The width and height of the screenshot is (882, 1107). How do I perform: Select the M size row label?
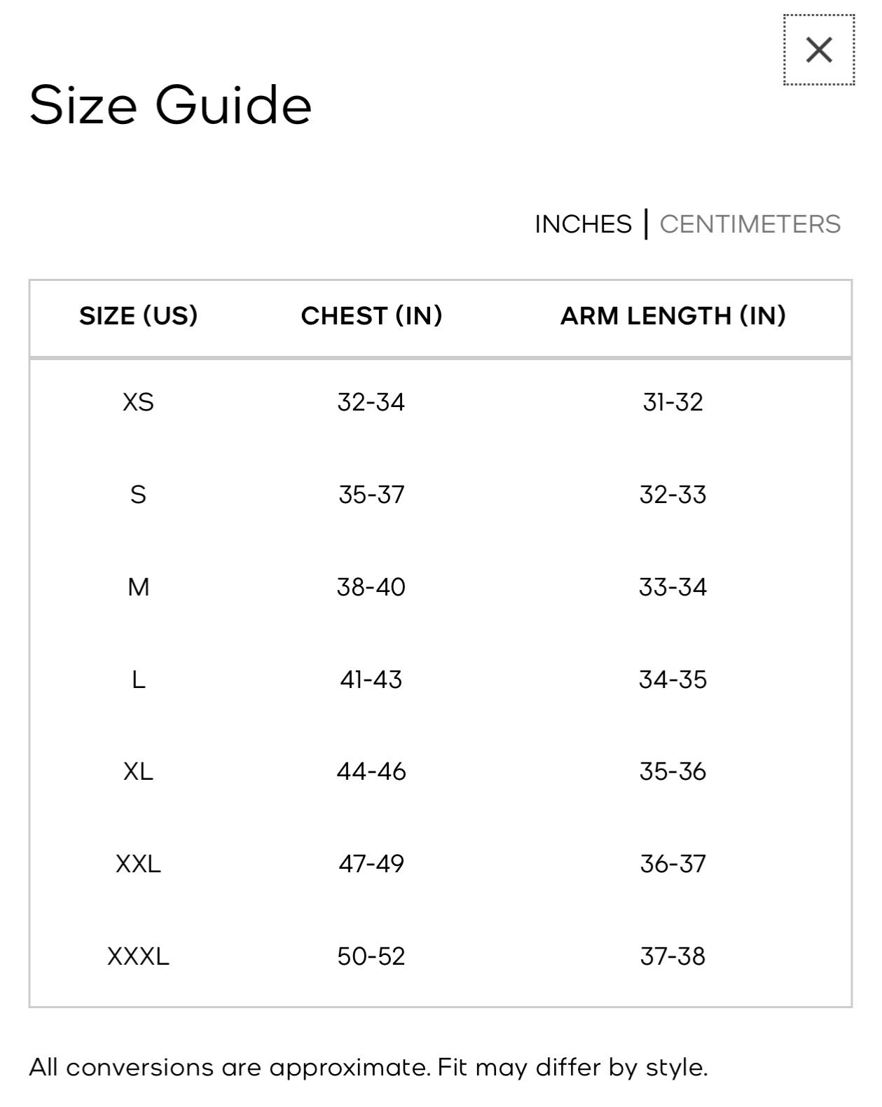click(x=139, y=587)
